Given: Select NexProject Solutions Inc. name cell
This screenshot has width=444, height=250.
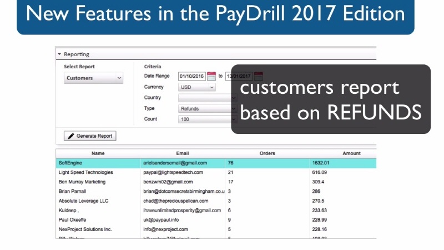Looking at the screenshot, I should pos(85,229).
